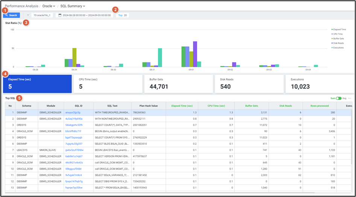Select the Buffer Gets summary card

[178, 84]
